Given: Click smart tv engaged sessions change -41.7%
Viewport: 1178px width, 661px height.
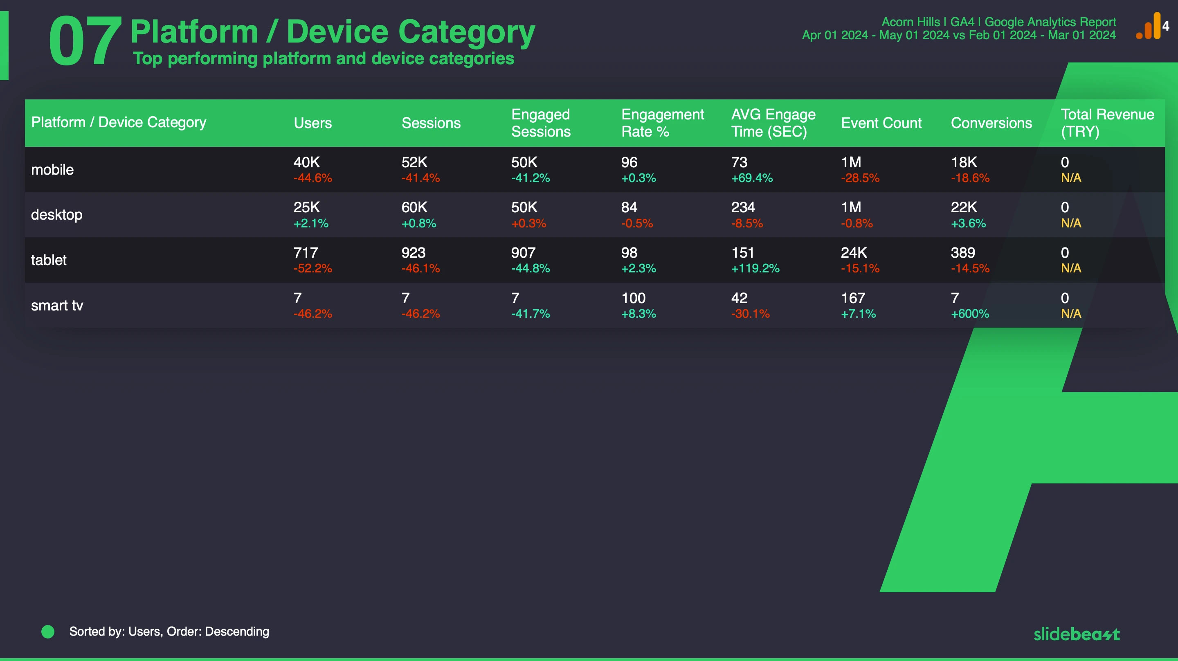Looking at the screenshot, I should [x=531, y=314].
